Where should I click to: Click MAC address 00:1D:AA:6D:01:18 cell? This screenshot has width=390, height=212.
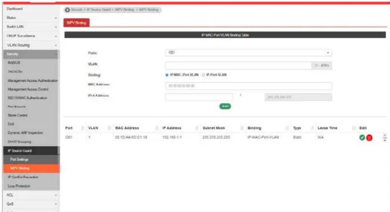click(x=131, y=137)
